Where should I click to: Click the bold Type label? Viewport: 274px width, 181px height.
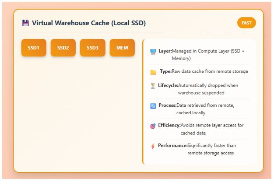pyautogui.click(x=165, y=71)
